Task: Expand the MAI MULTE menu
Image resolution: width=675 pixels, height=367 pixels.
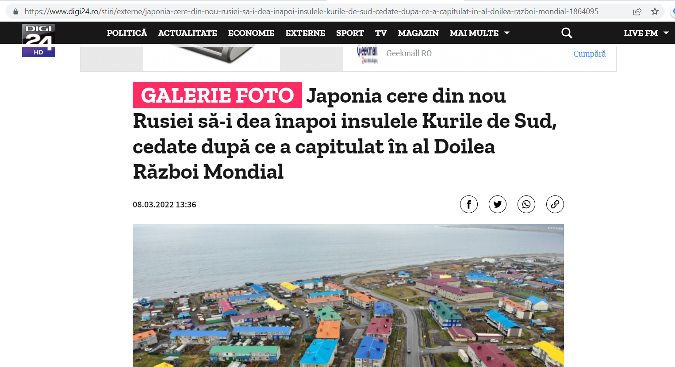Action: click(479, 33)
